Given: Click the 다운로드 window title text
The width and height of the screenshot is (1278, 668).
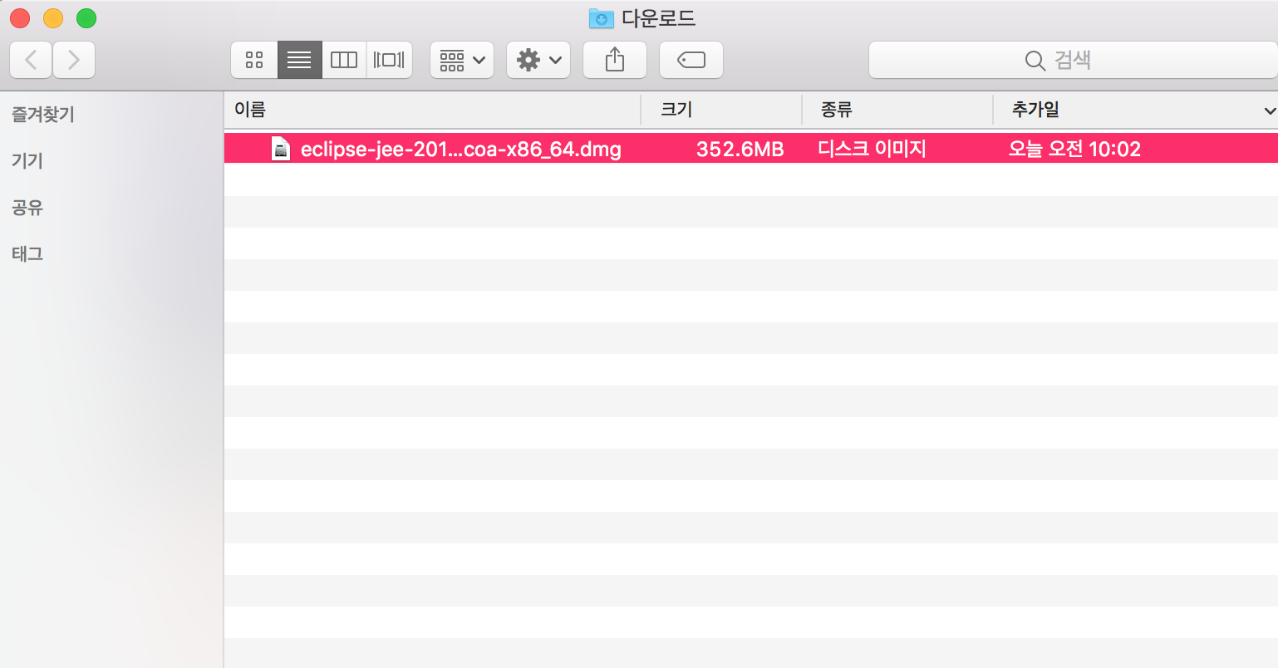Looking at the screenshot, I should pyautogui.click(x=658, y=18).
